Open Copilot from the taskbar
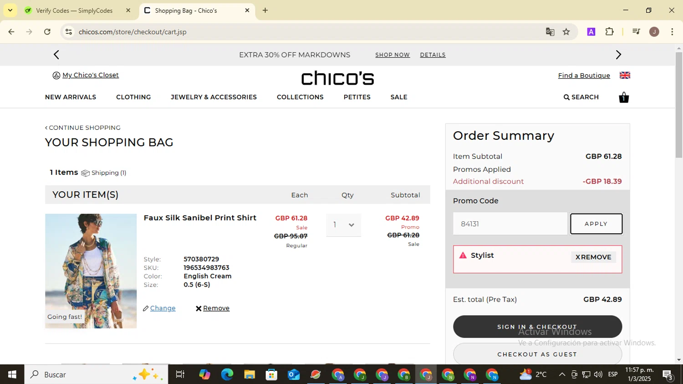The height and width of the screenshot is (384, 683). click(204, 374)
